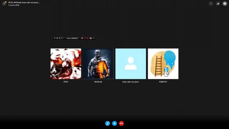Mute the microphone in the call
Image resolution: width=229 pixels, height=129 pixels.
click(107, 123)
